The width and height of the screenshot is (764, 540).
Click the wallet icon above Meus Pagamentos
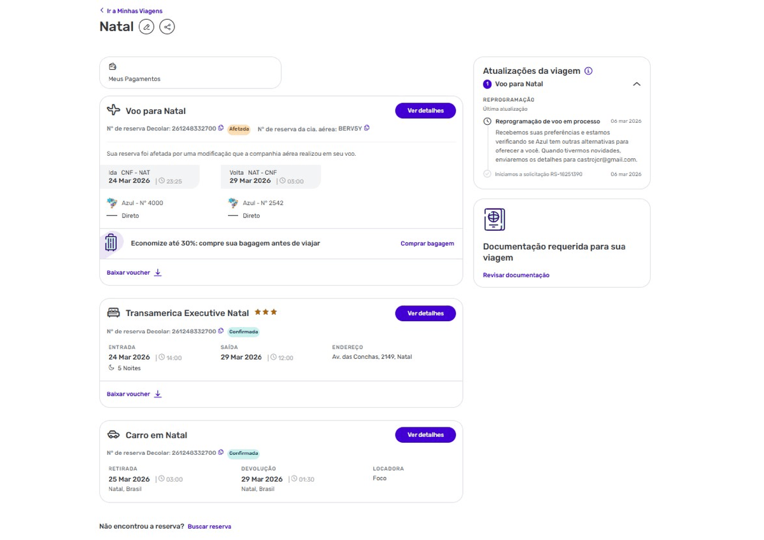[x=113, y=66]
